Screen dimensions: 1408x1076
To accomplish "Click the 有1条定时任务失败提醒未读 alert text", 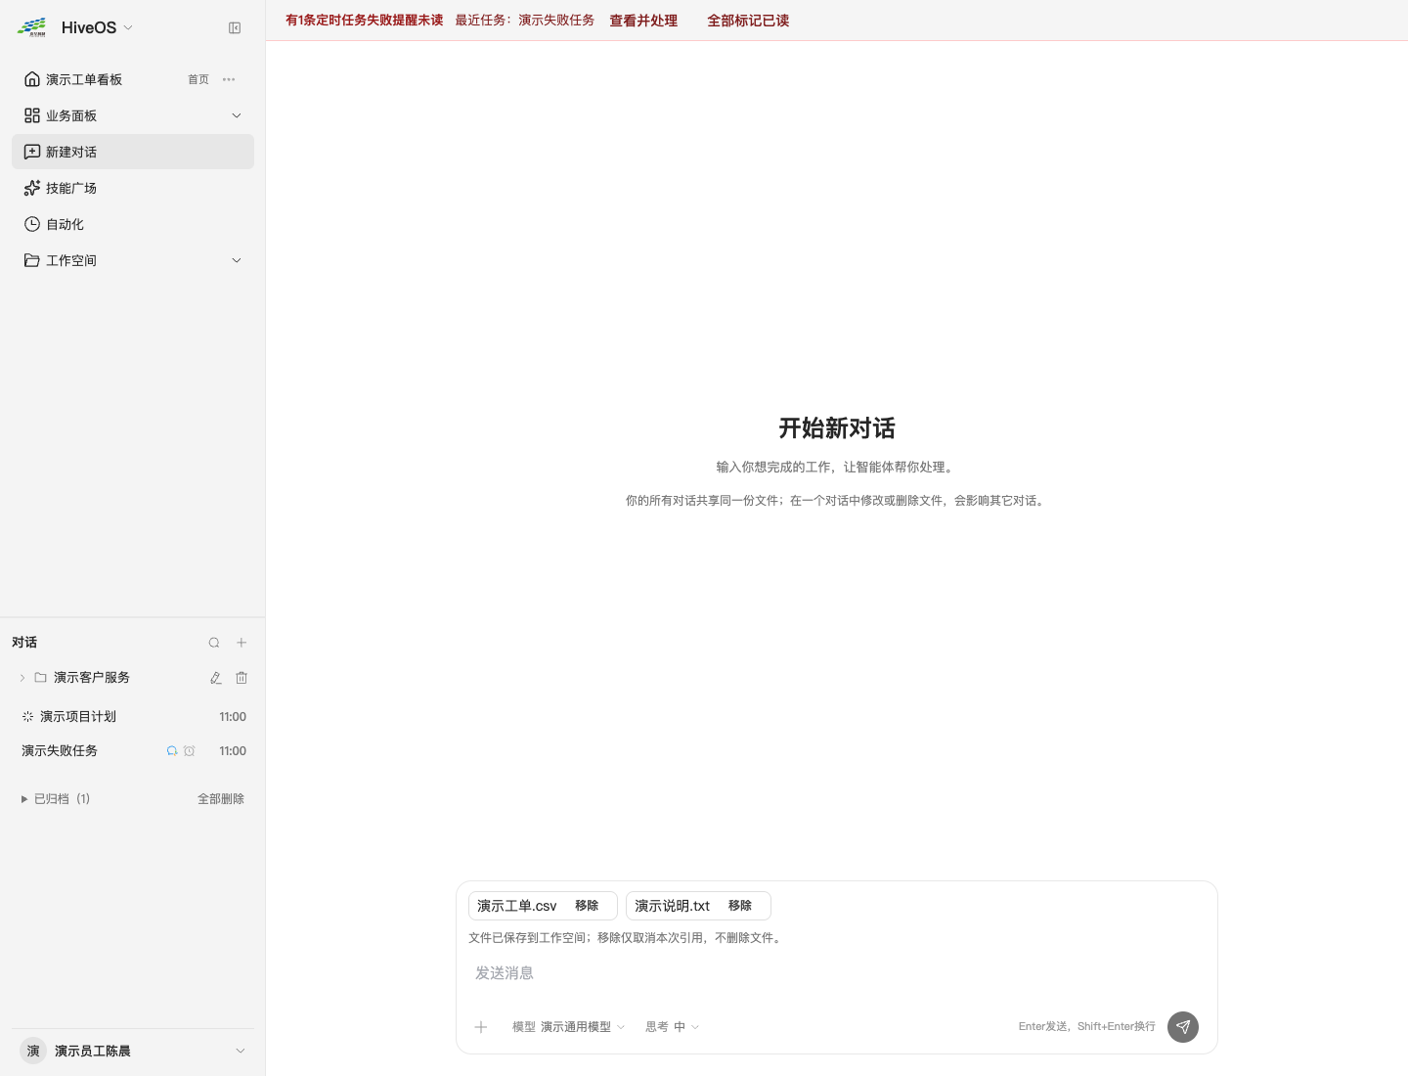I will 365,20.
